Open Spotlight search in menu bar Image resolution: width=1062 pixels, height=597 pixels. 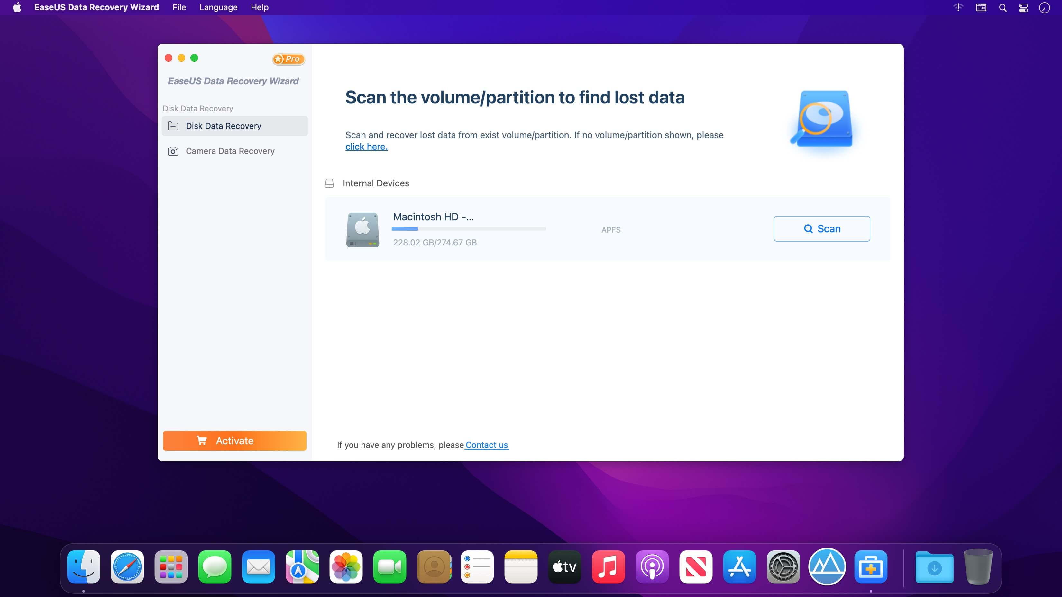pos(1002,7)
